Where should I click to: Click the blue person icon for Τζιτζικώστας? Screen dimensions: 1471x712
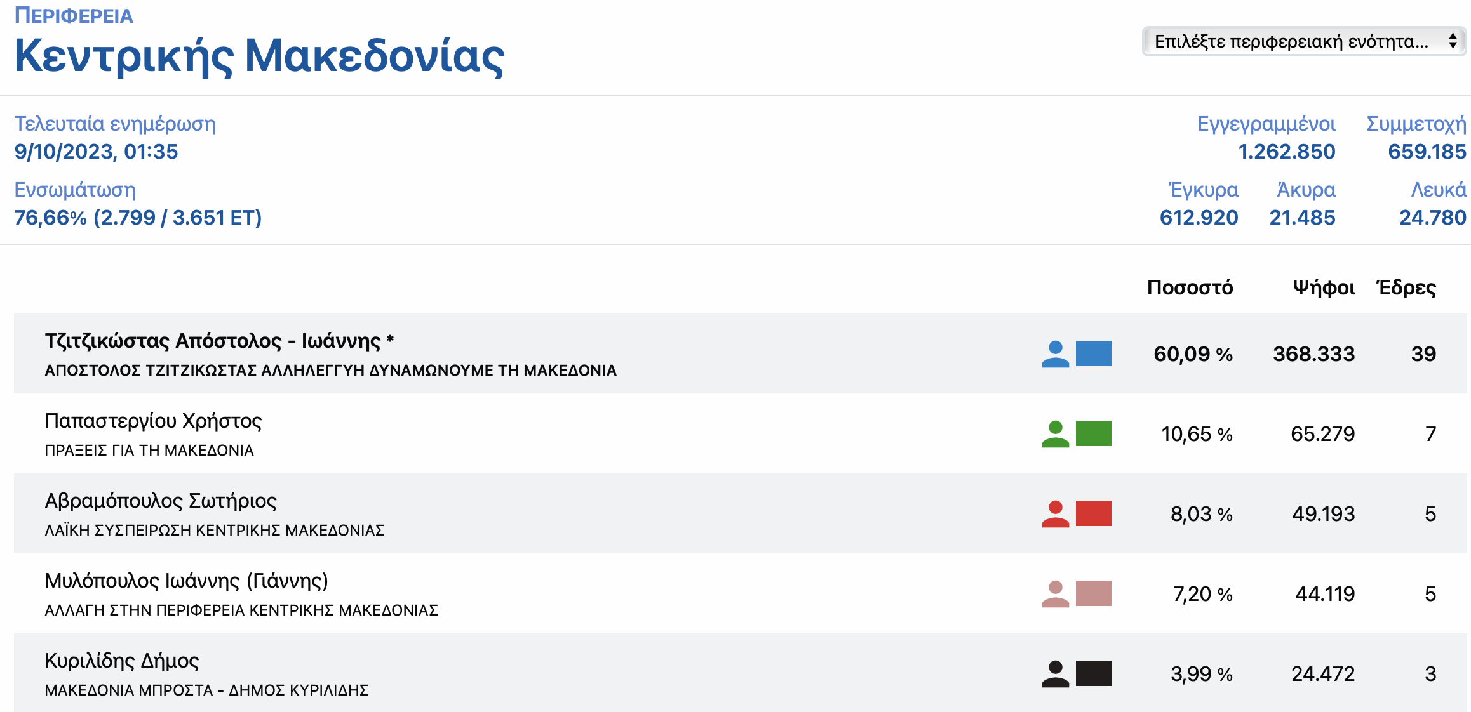[1055, 354]
